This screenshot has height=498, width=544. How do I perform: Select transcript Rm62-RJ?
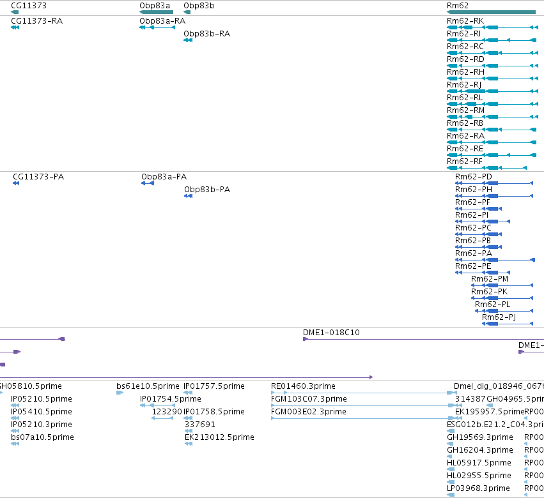(x=492, y=91)
